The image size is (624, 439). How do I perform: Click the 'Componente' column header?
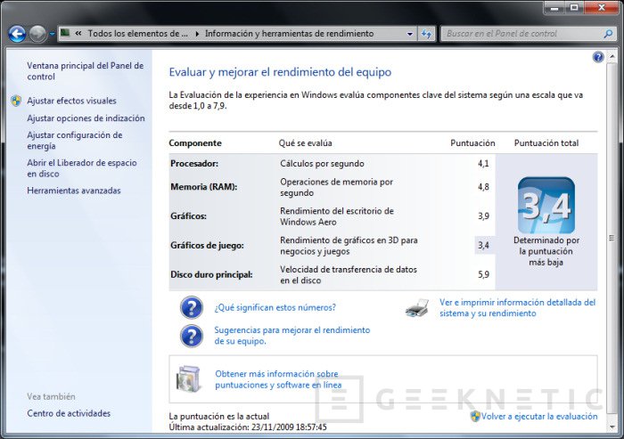195,143
